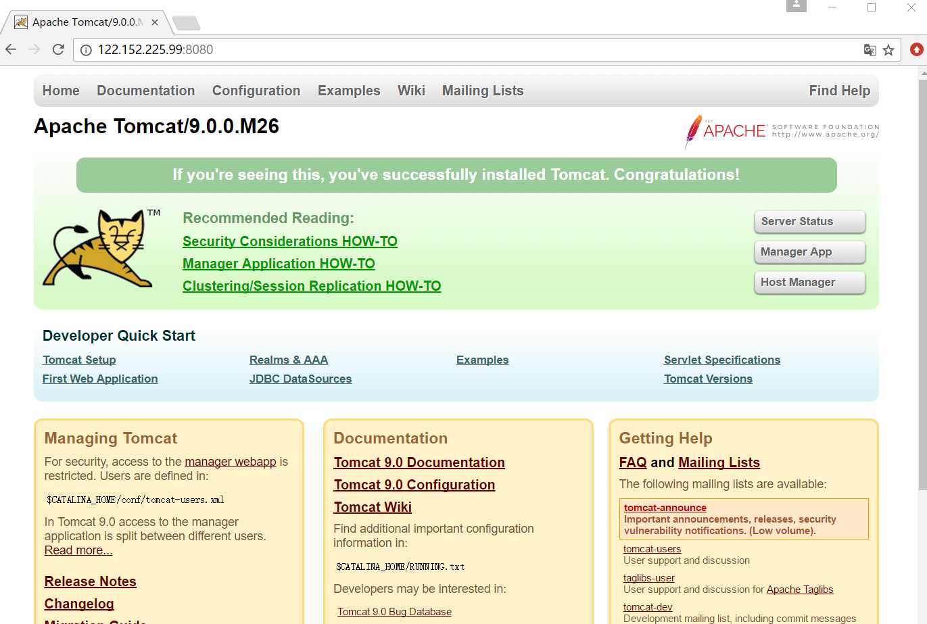Open the Tomcat Setup link

point(79,360)
